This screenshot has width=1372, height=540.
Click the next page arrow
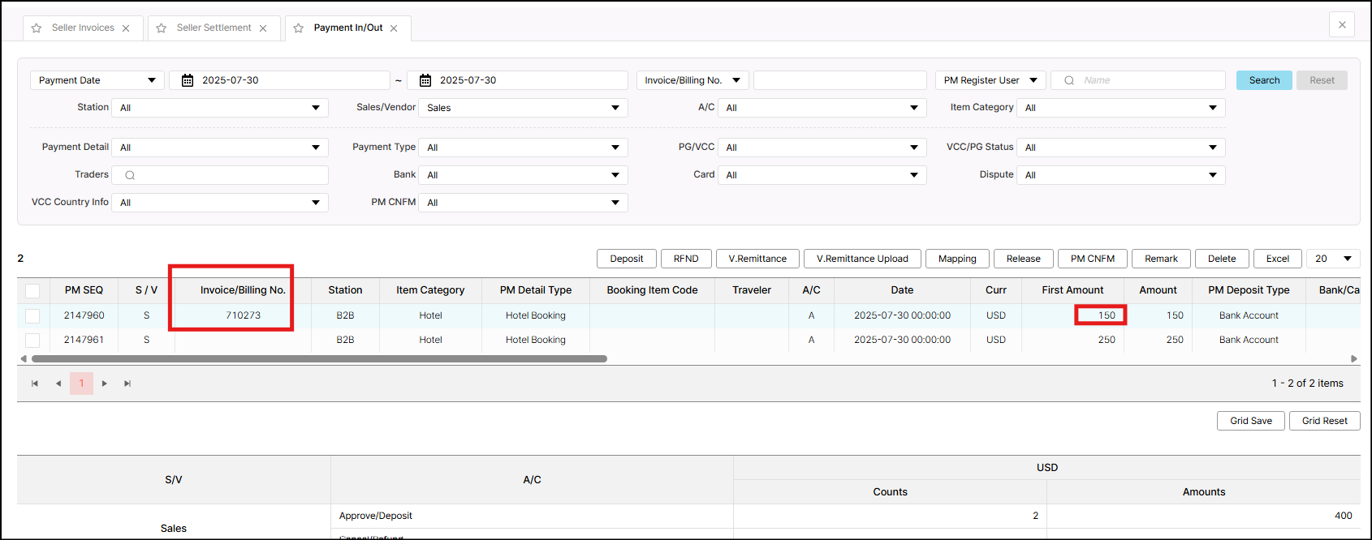[x=105, y=384]
